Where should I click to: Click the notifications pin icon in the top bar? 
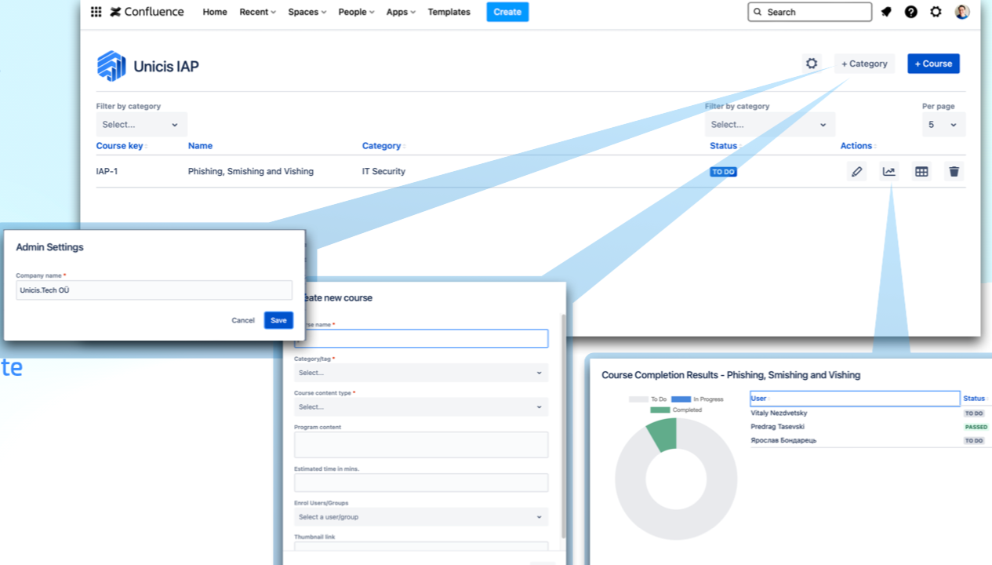tap(885, 11)
